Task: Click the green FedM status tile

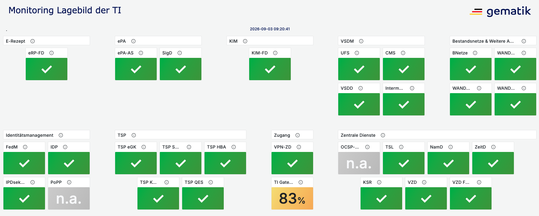Action: [x=24, y=163]
